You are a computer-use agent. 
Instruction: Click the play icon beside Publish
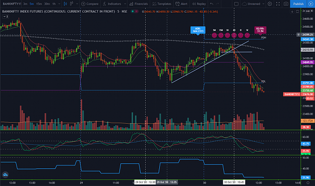311,4
